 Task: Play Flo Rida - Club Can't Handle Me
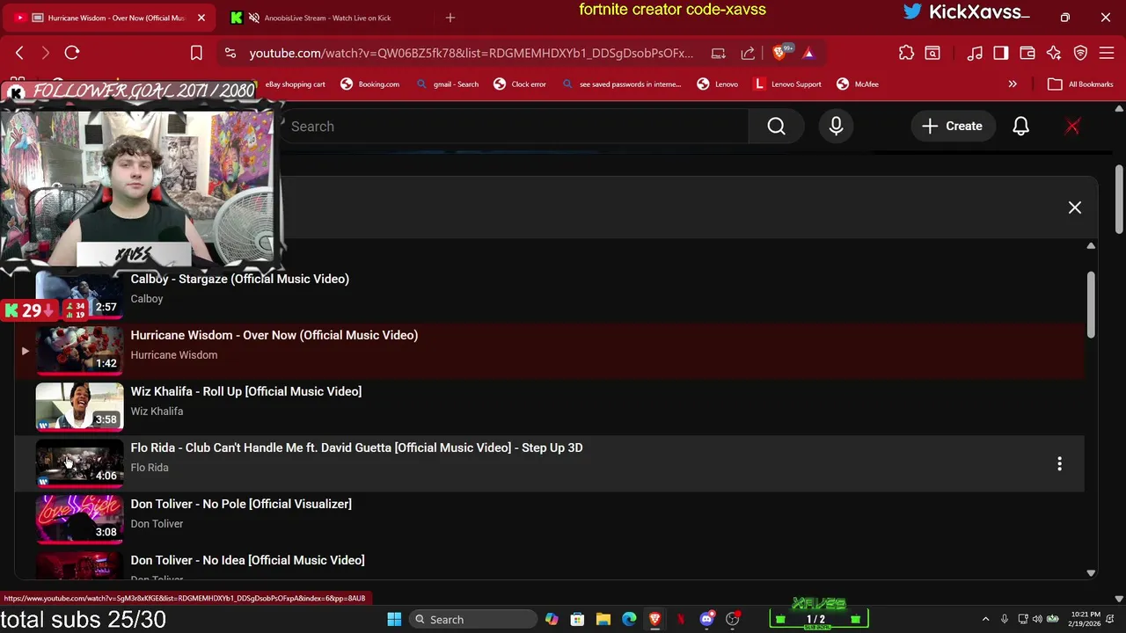[x=356, y=447]
